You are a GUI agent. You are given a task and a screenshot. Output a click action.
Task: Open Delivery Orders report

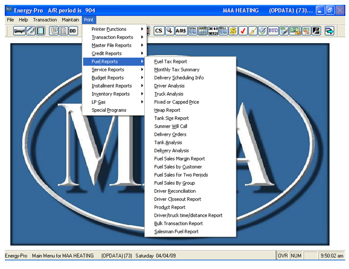(x=190, y=134)
